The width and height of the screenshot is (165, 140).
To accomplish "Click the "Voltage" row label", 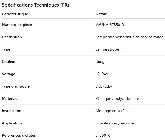I will [x=9, y=74].
